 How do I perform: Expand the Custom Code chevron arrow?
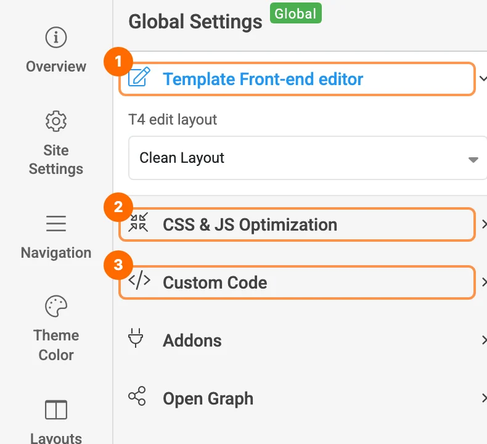tap(484, 282)
